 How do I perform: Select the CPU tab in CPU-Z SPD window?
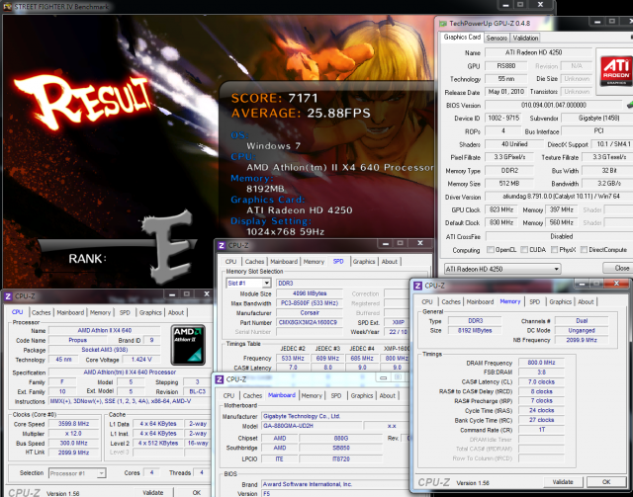(x=230, y=262)
